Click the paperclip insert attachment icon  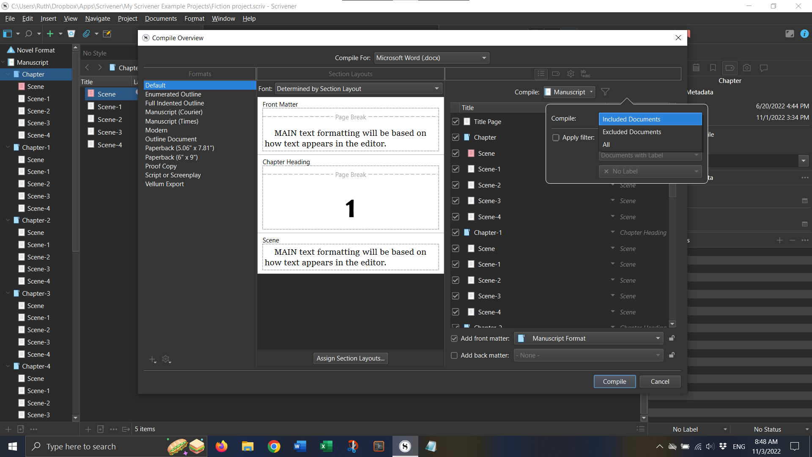[86, 34]
